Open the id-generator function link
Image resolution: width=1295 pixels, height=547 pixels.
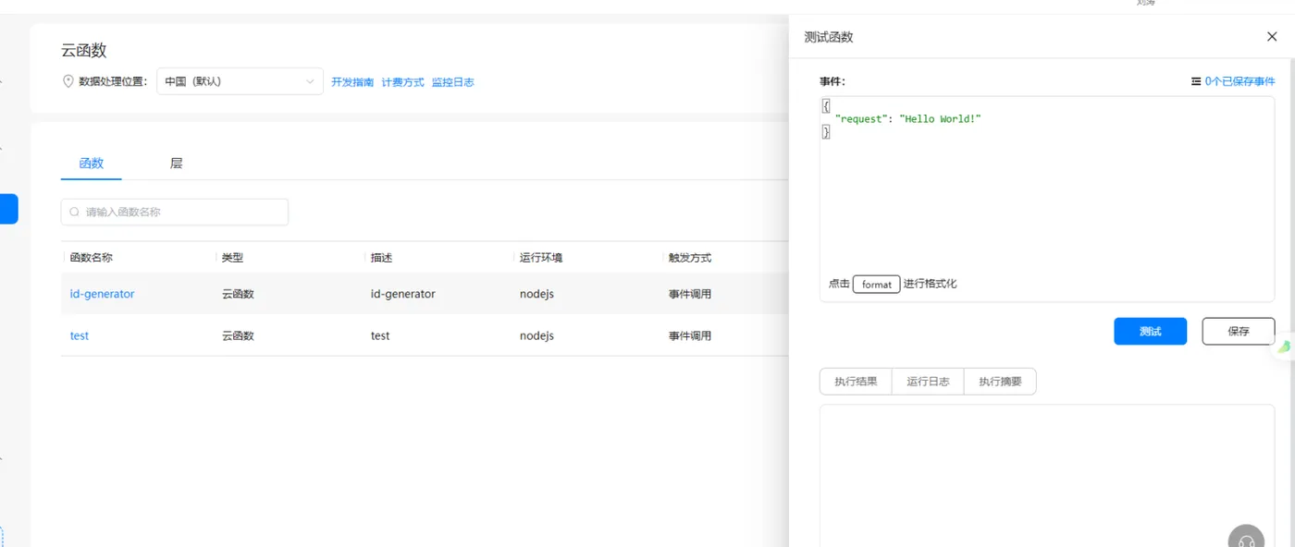click(103, 294)
